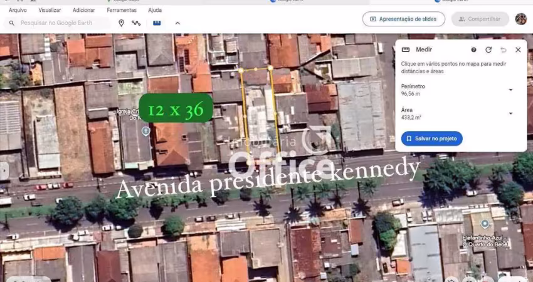533x282 pixels.
Task: Open Apresentação de slides
Action: tap(403, 19)
